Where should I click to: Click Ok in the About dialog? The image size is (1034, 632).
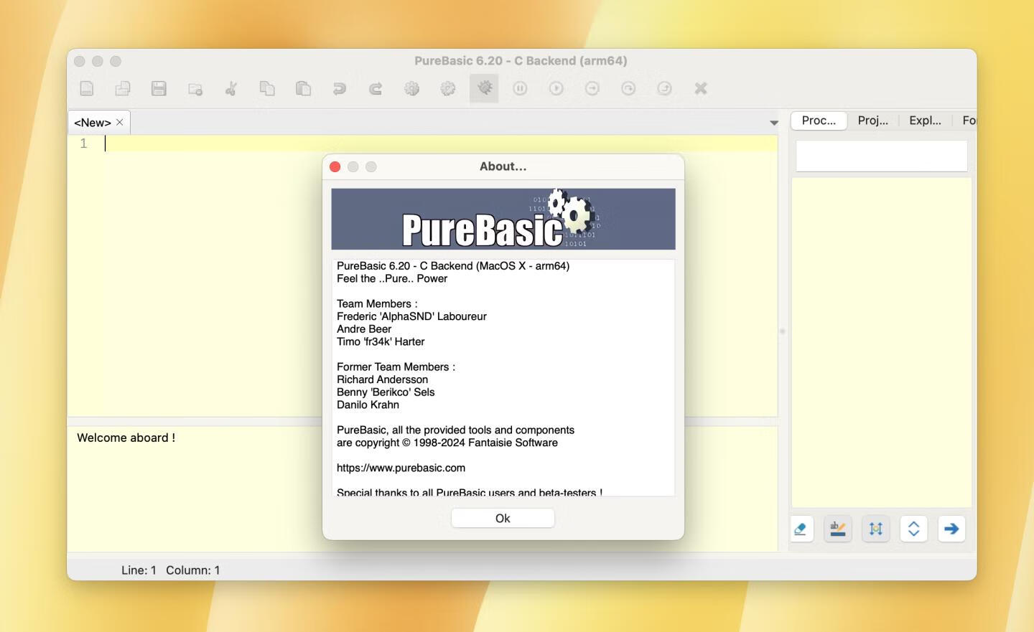503,518
